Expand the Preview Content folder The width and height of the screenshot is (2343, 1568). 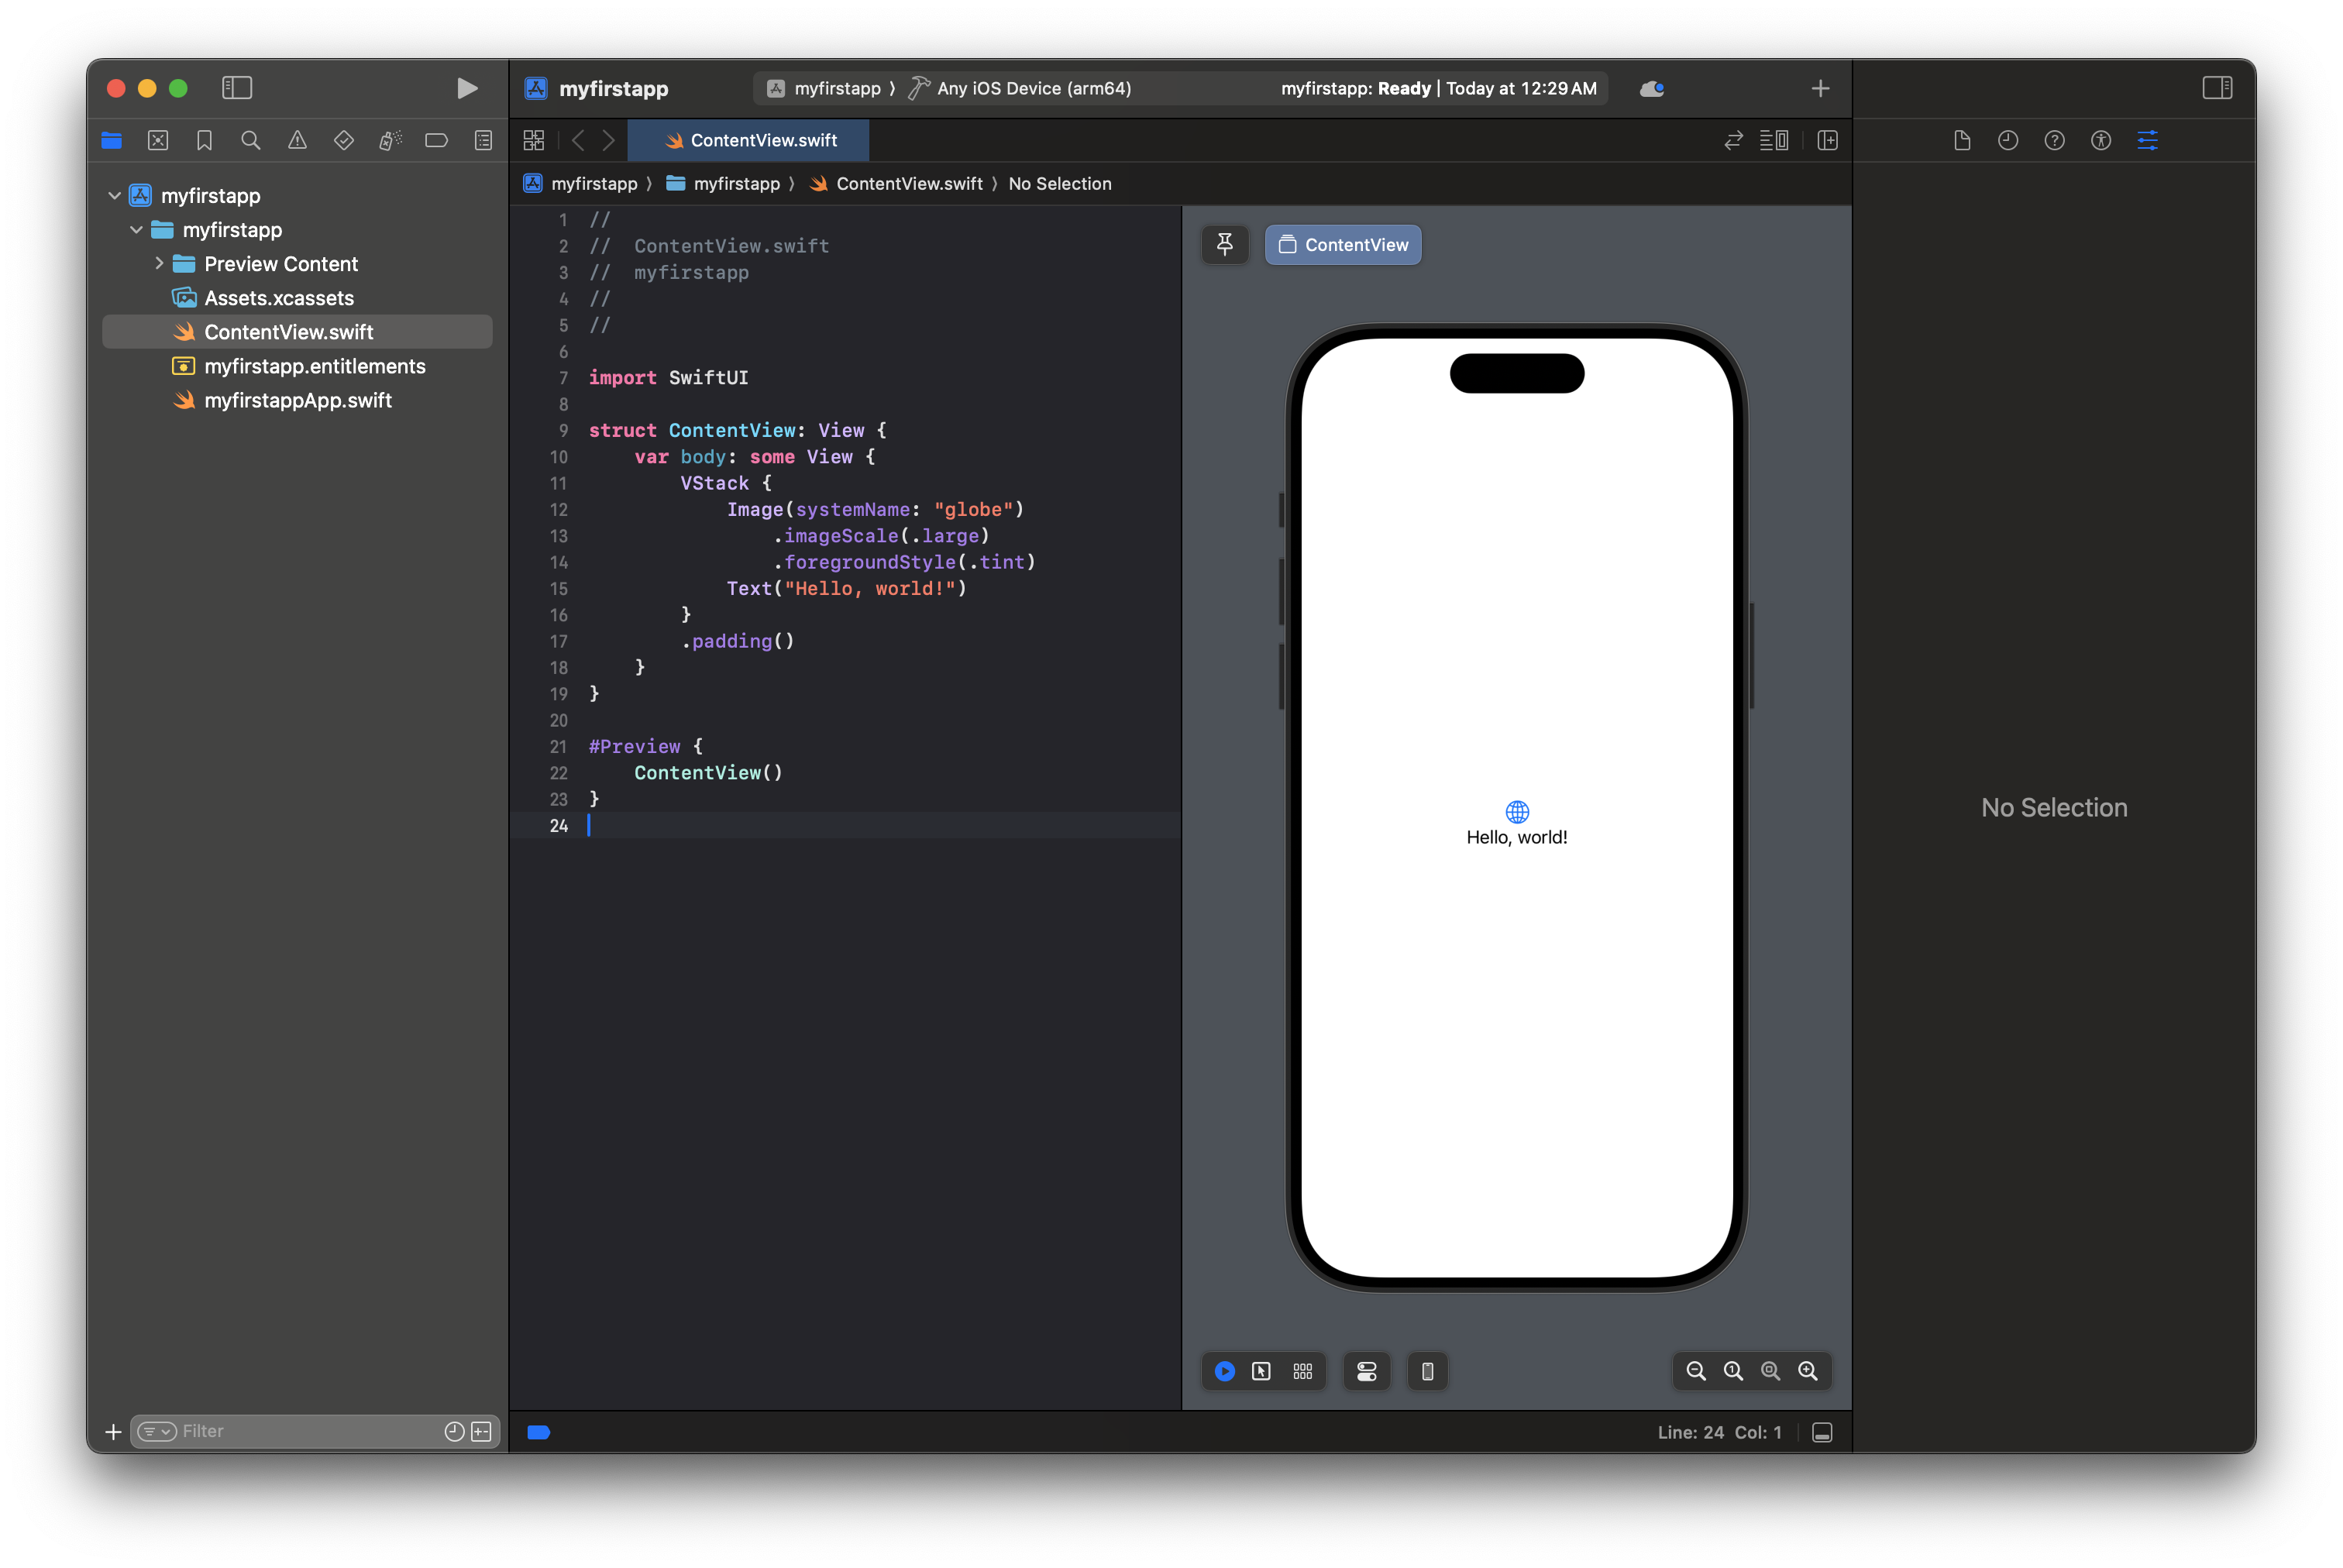tap(159, 264)
